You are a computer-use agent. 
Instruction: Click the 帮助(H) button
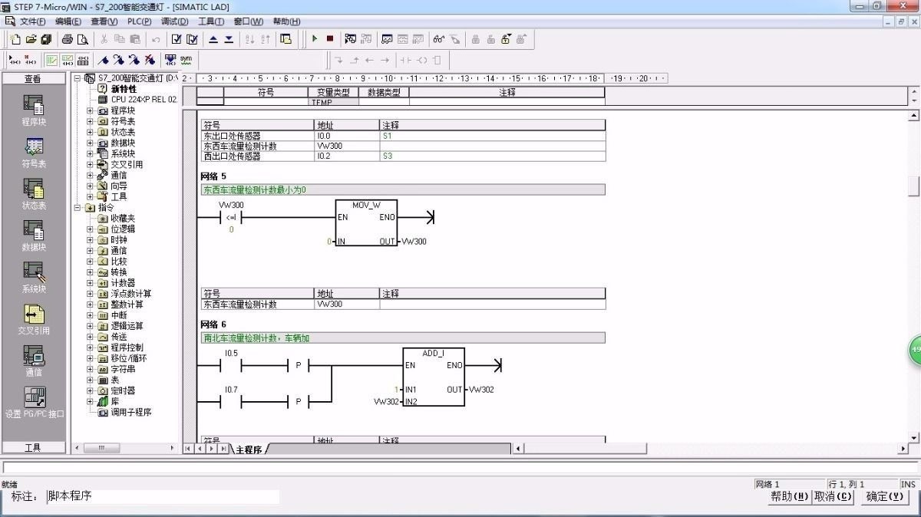point(789,496)
